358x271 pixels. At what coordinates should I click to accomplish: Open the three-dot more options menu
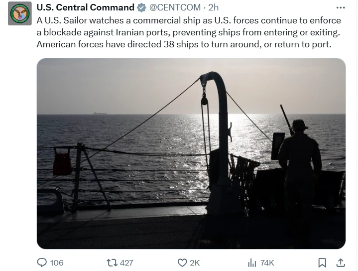[x=341, y=7]
